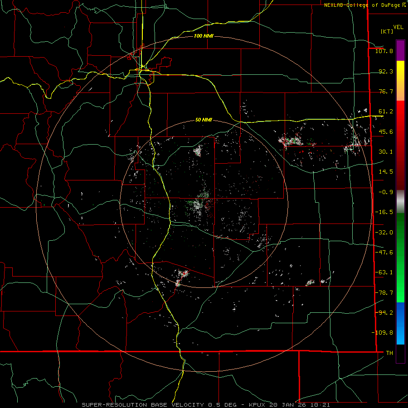Select the -16.5 legend value
Image resolution: width=408 pixels, height=408 pixels.
coord(384,212)
